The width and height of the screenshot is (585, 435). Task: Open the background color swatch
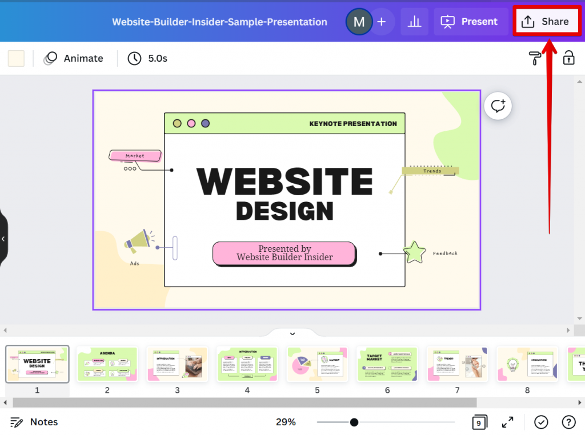tap(15, 58)
